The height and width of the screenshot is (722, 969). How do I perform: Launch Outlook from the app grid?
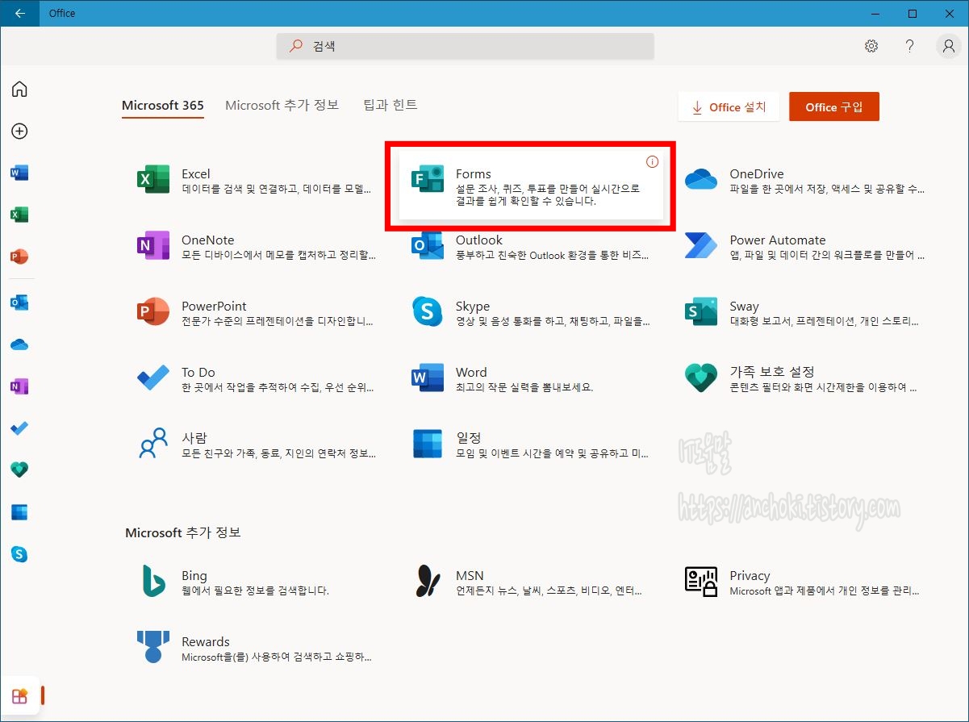(530, 246)
